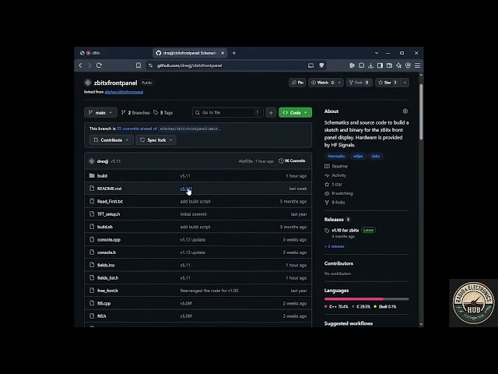Click the screen cast icon in address bar
This screenshot has width=498, height=374.
click(311, 65)
